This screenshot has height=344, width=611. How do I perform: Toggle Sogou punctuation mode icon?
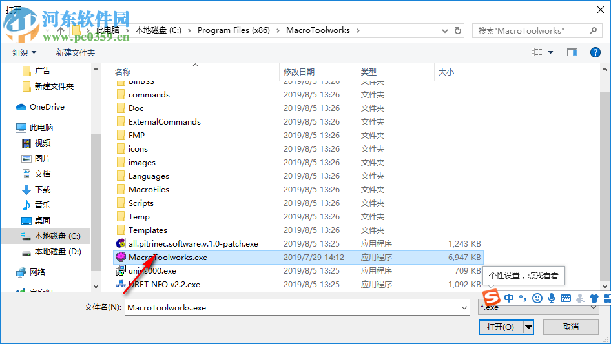point(523,298)
